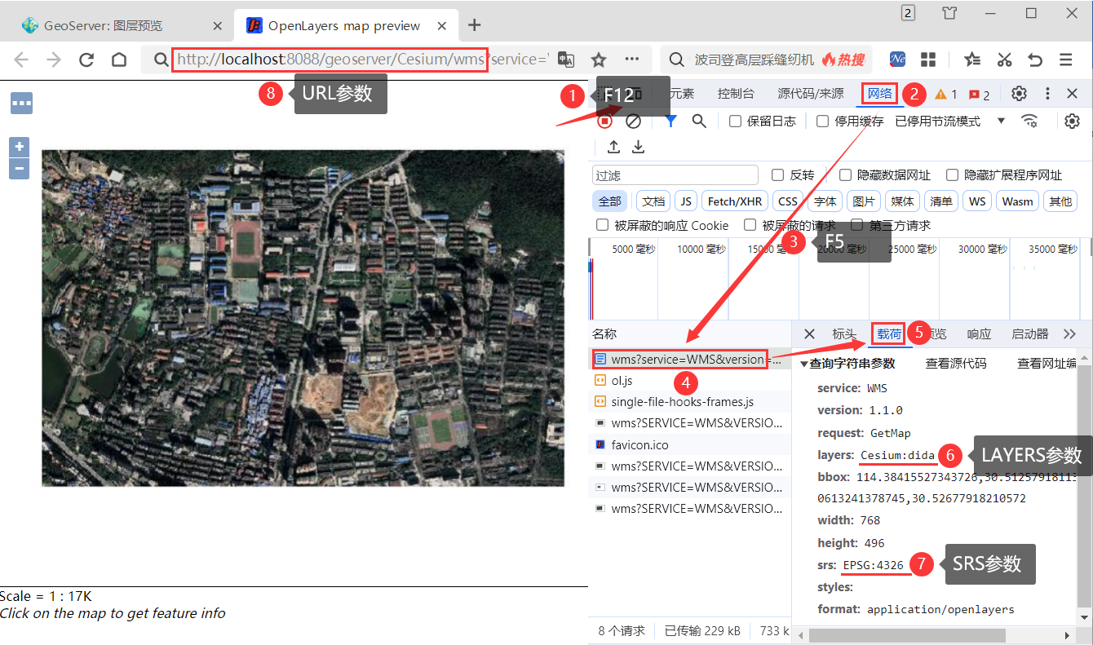The width and height of the screenshot is (1093, 645).
Task: Switch to the 控制台 tab
Action: (736, 94)
